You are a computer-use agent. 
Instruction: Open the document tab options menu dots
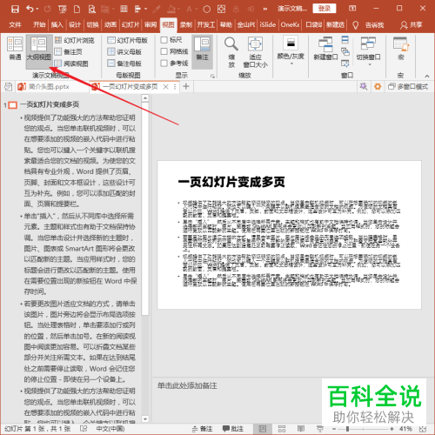tap(175, 87)
